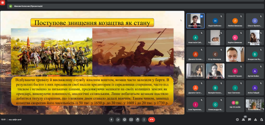Select the Владислав Яц participant tile
Viewport: 265px width, 125px height.
255,54
